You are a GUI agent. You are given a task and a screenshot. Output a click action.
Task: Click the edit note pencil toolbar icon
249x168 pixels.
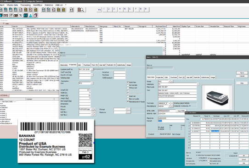tap(11, 16)
